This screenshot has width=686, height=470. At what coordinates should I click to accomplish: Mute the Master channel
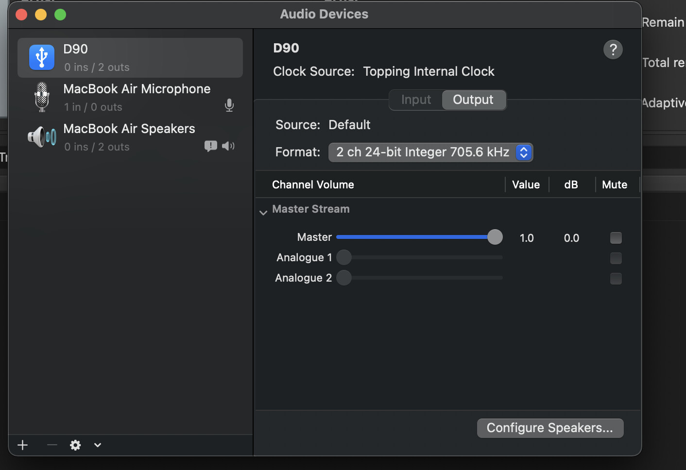[616, 238]
